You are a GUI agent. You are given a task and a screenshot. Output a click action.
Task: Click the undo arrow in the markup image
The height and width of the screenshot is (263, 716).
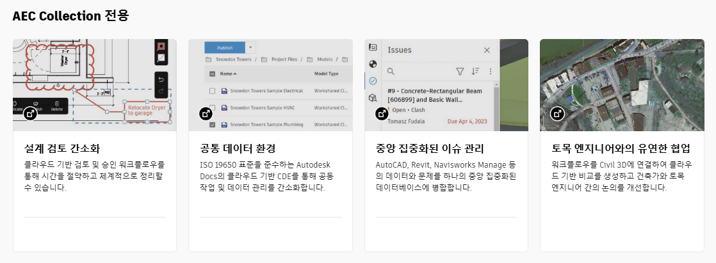(161, 79)
